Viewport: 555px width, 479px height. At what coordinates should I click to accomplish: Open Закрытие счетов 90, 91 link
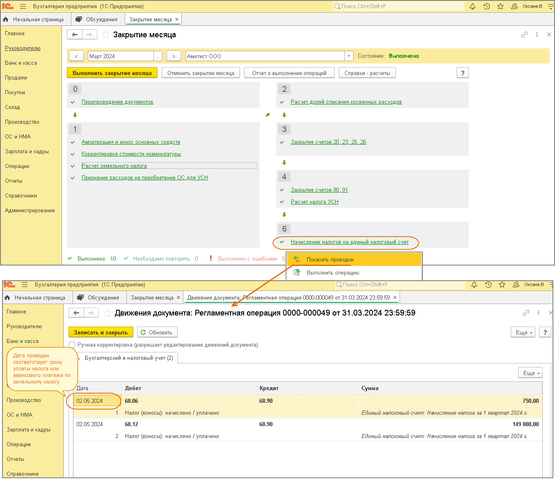[x=319, y=190]
